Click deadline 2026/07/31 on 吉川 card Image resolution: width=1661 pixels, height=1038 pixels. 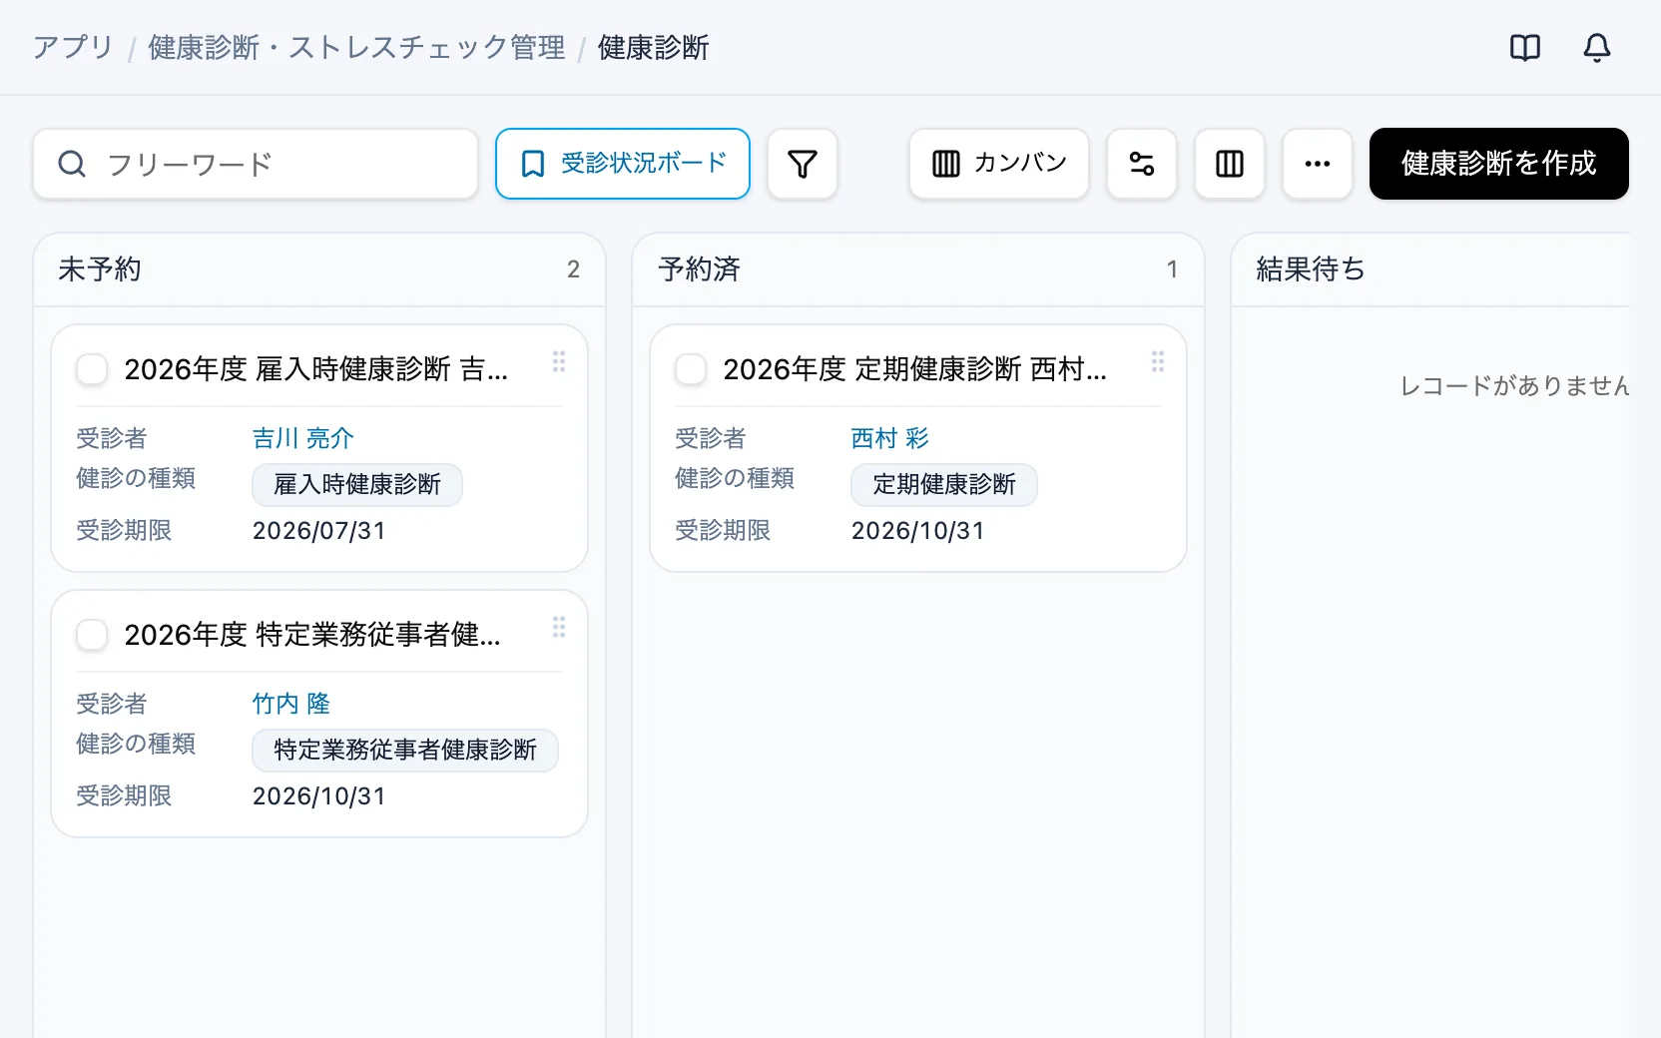tap(318, 531)
